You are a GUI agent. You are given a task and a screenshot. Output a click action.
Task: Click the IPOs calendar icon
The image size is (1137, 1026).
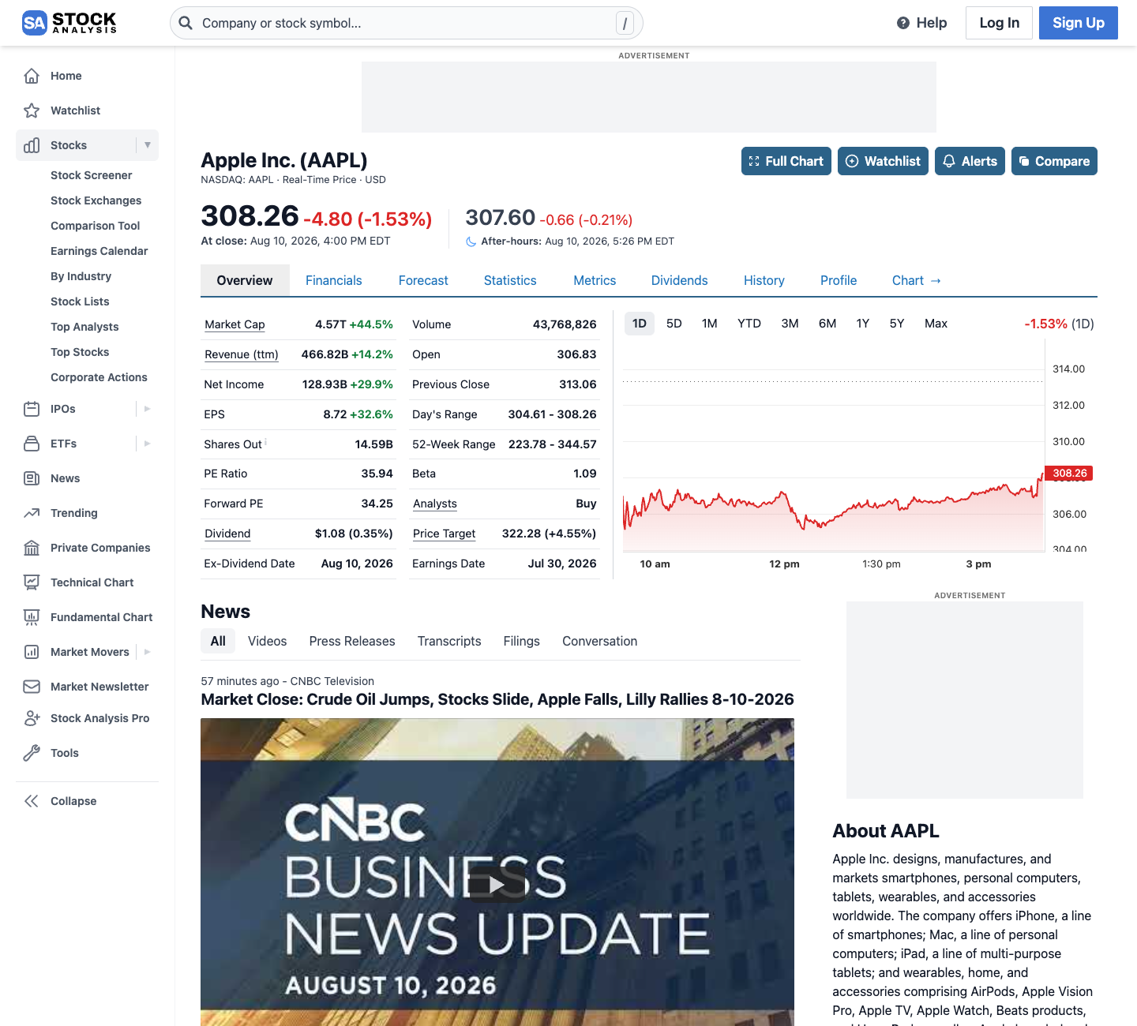[32, 409]
